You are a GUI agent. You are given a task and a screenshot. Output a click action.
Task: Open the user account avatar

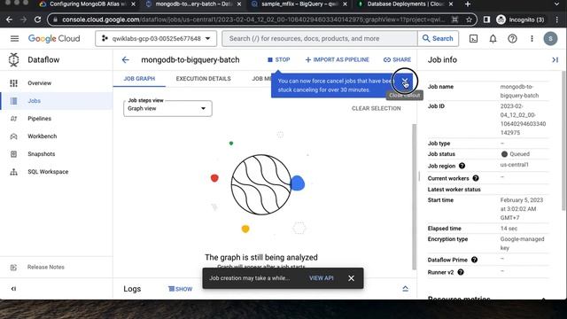point(550,38)
